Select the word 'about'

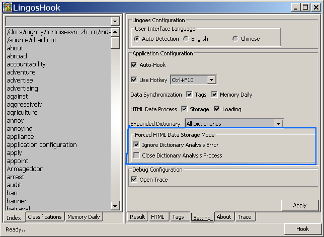(x=58, y=48)
